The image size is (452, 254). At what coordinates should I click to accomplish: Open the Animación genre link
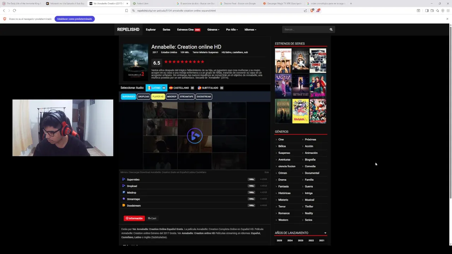point(311,153)
